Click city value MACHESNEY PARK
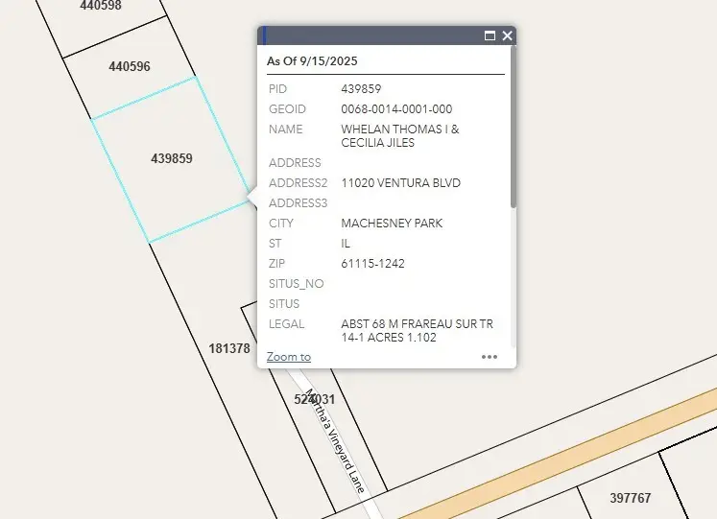Screen dimensions: 717x519 (392, 223)
